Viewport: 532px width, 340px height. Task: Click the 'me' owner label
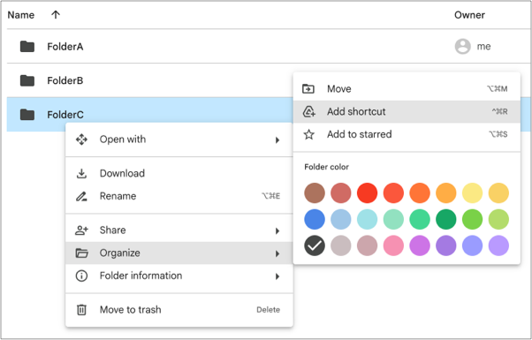(x=483, y=47)
